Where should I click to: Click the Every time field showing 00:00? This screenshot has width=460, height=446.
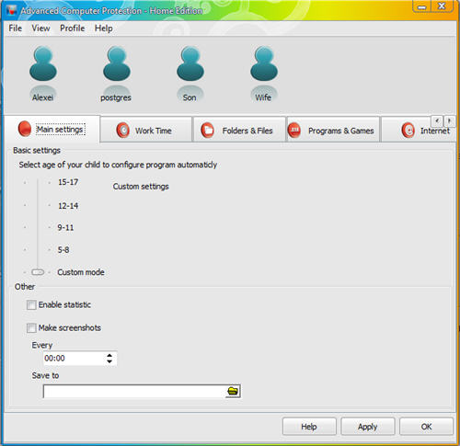coord(80,359)
